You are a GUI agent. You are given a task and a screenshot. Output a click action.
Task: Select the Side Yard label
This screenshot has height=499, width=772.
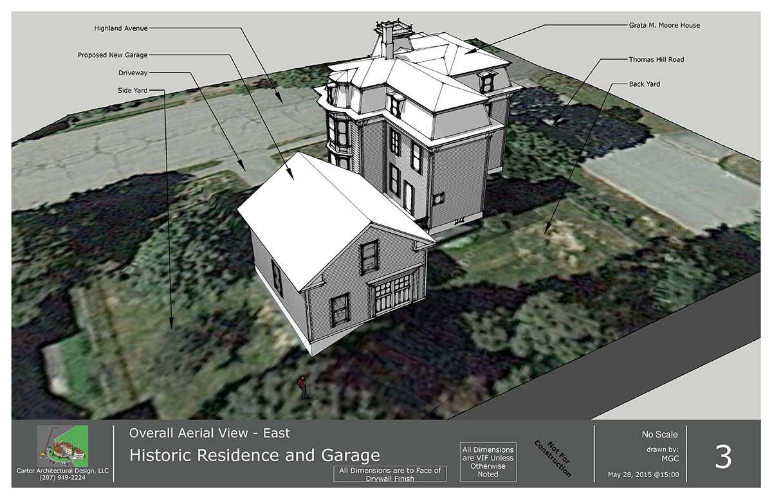tap(133, 91)
